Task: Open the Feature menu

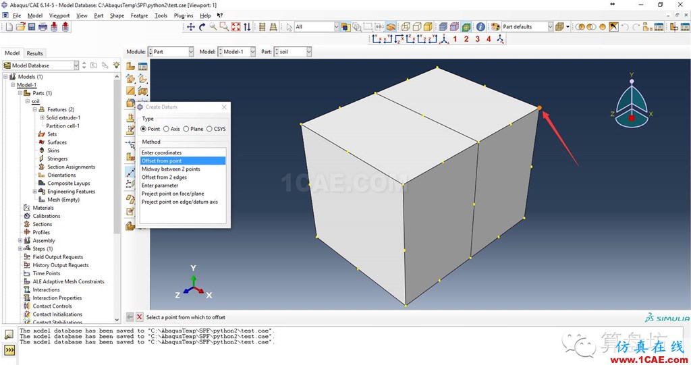Action: point(139,16)
